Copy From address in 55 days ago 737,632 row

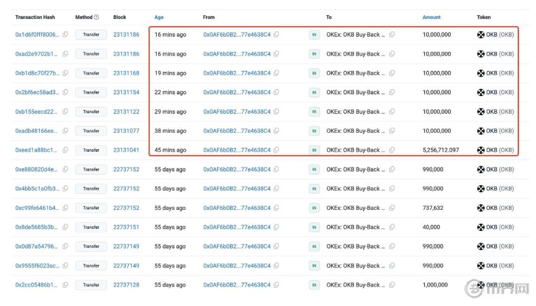point(276,208)
